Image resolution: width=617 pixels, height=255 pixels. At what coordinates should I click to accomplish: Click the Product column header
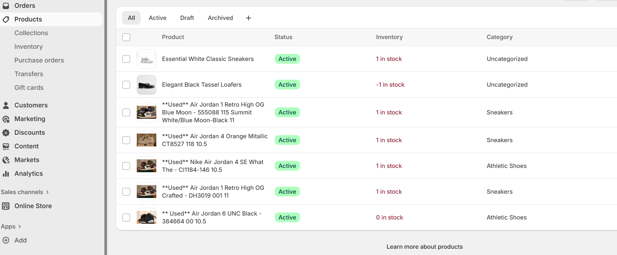(173, 37)
